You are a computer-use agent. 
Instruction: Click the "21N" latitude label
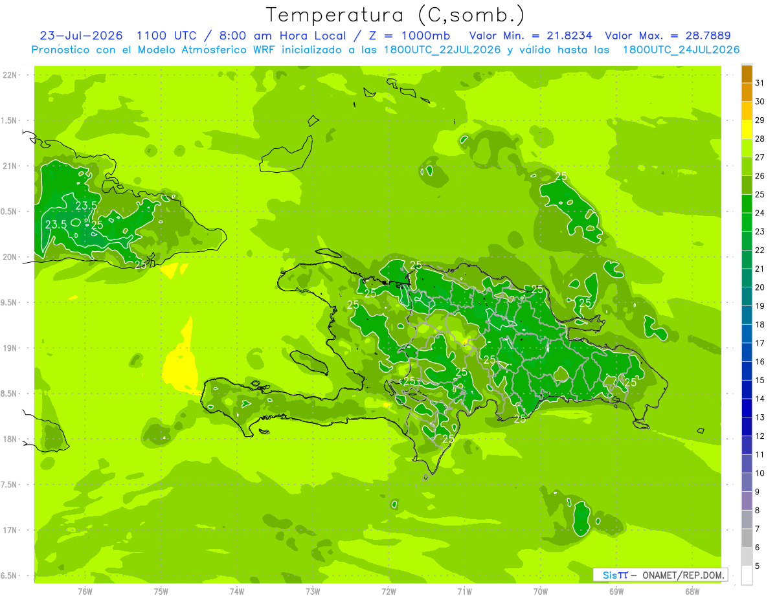tap(11, 166)
